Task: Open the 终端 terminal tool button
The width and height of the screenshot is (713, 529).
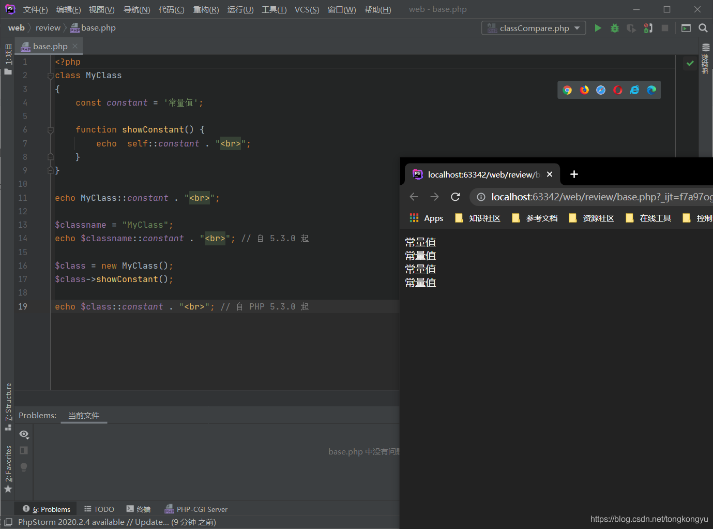Action: [139, 509]
